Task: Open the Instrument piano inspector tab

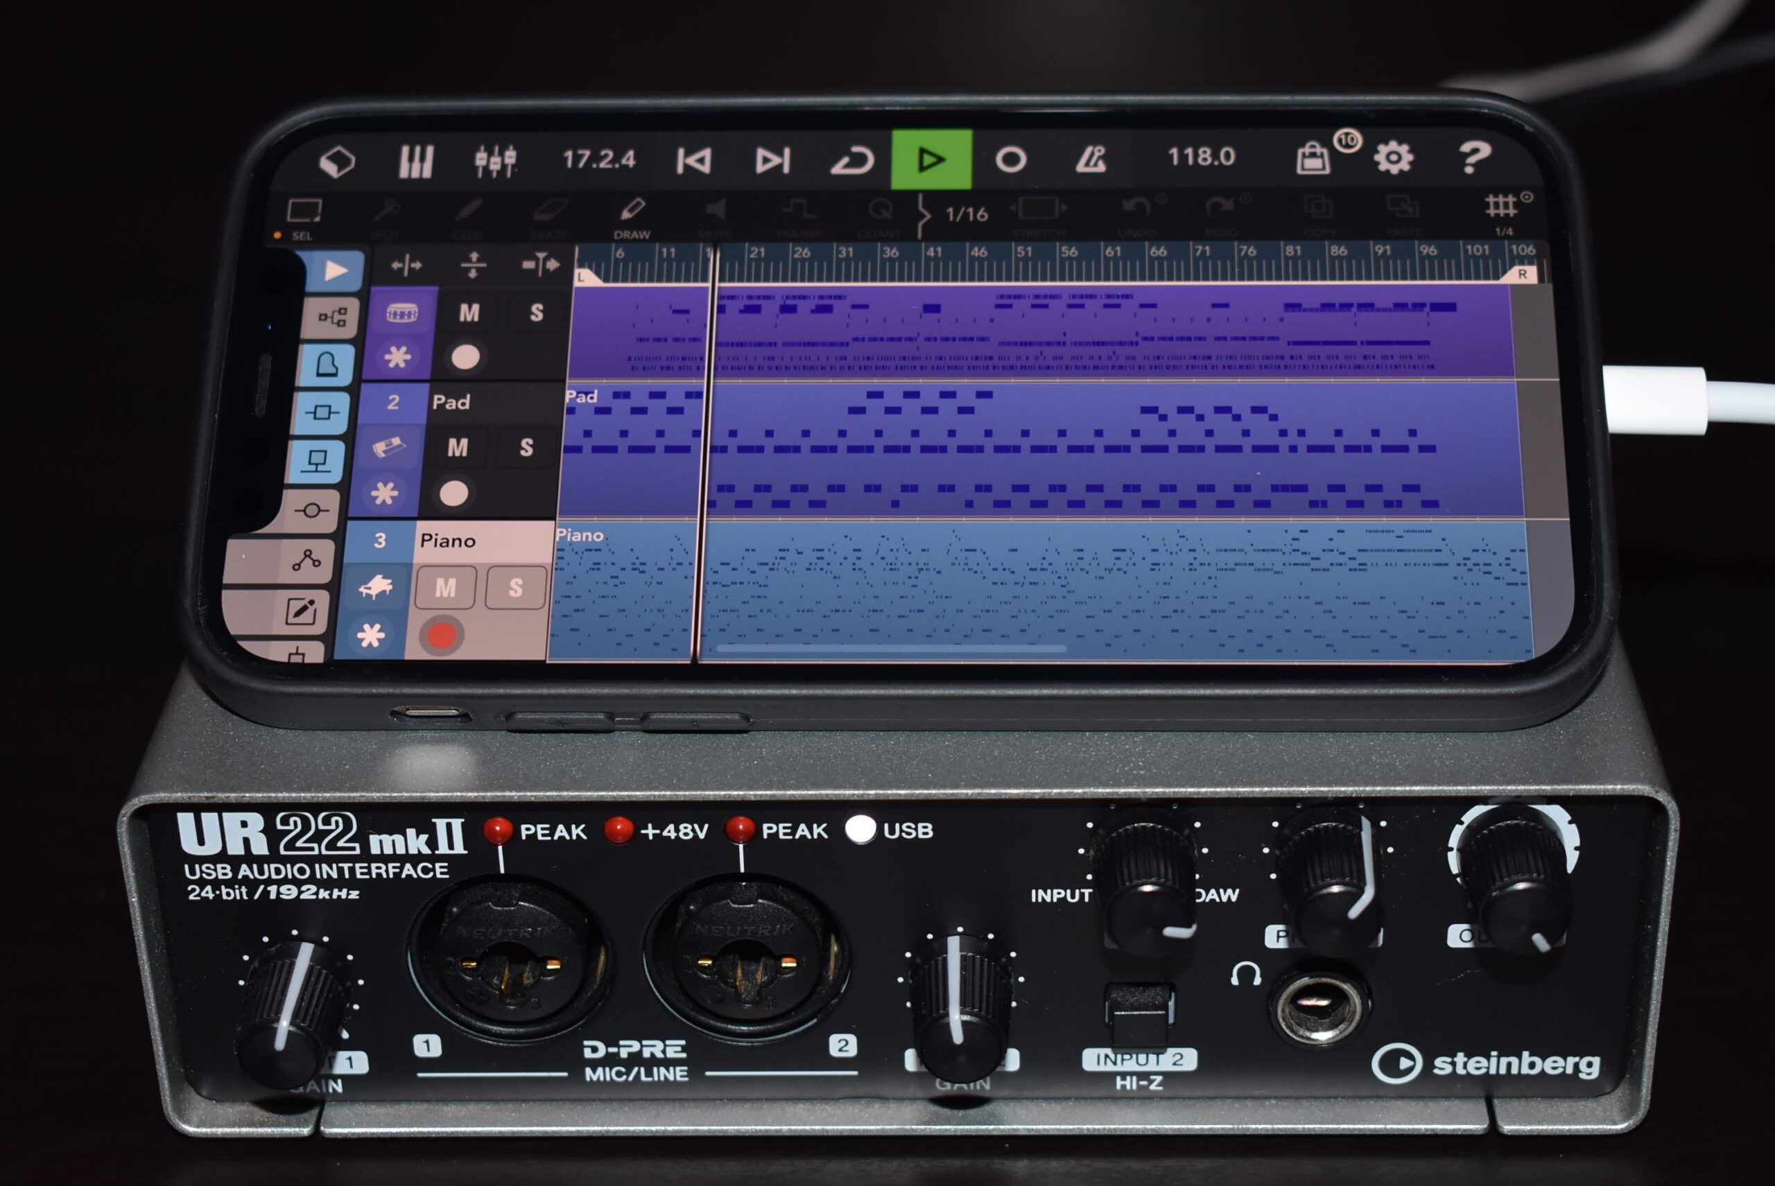Action: pyautogui.click(x=327, y=365)
